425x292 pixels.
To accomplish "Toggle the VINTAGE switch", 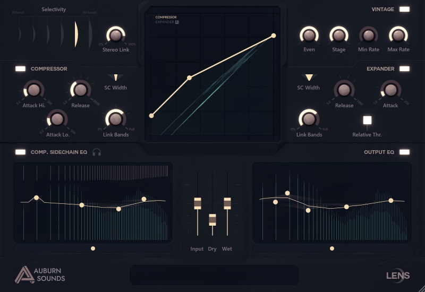I will point(404,9).
